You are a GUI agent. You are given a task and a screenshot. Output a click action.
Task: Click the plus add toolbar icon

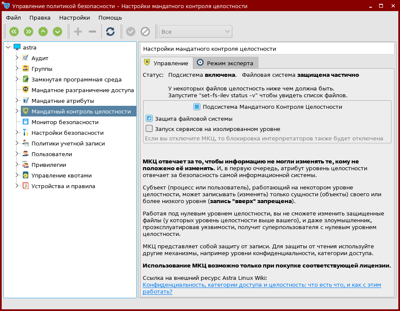click(x=78, y=32)
